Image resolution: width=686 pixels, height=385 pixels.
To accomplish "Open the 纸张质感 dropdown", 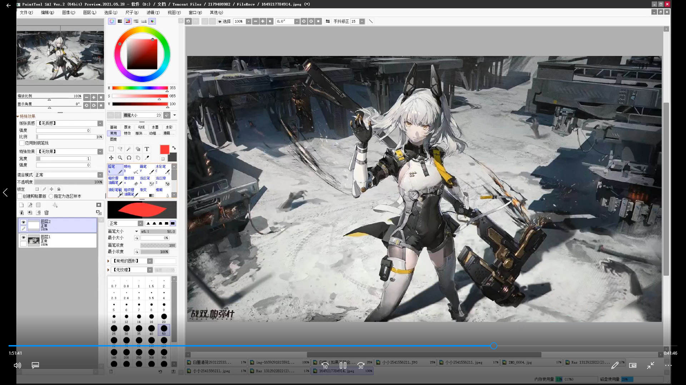I will click(x=100, y=123).
